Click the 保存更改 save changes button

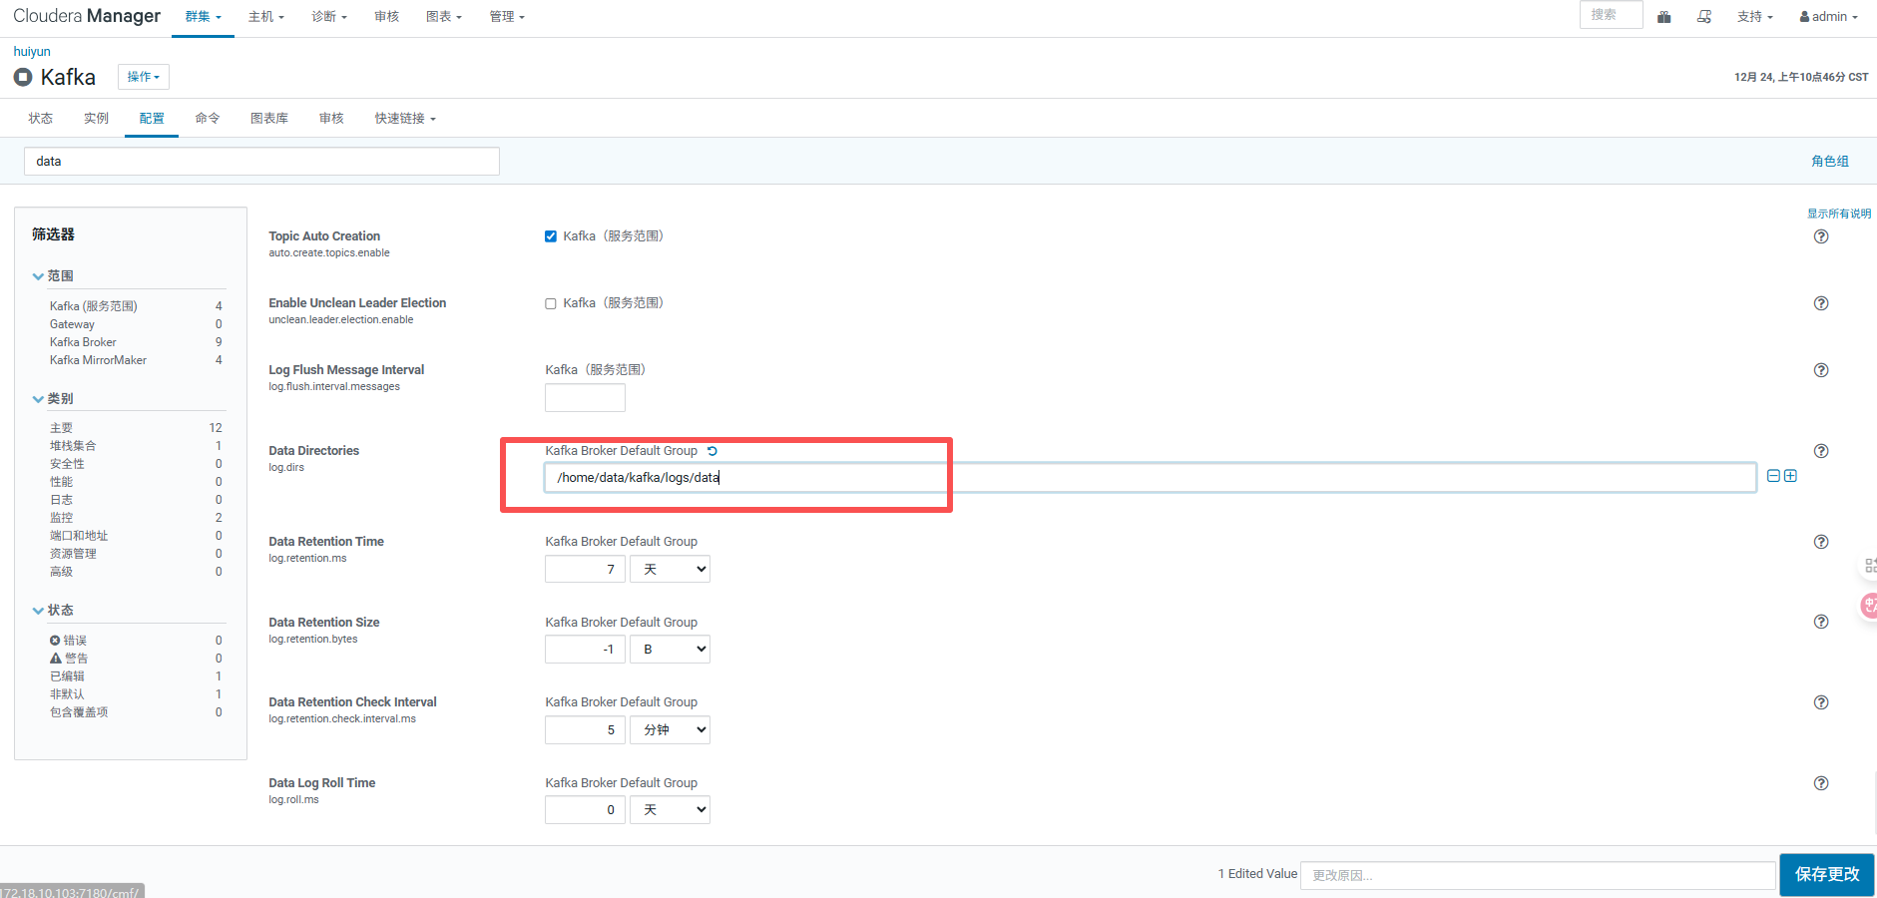(1827, 874)
